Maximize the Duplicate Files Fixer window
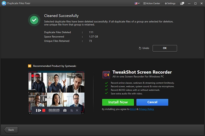This screenshot has height=136, width=205. [195, 3]
